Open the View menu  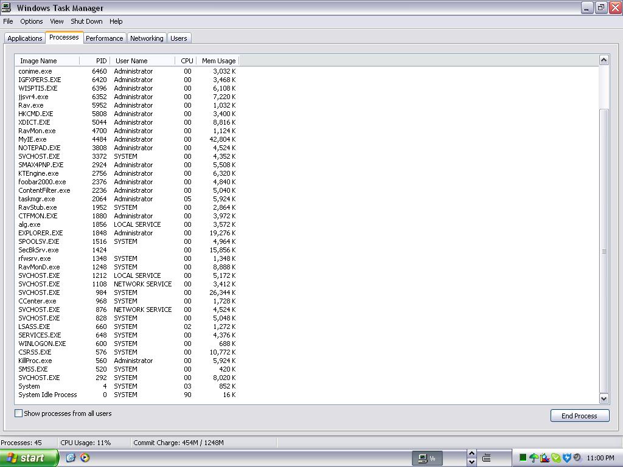(x=57, y=21)
